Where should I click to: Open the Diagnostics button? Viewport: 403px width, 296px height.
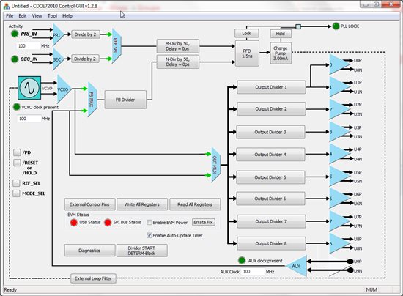(x=89, y=251)
